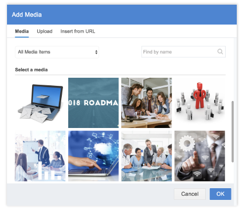Cancel the Add Media dialog
242x211 pixels.
point(190,194)
